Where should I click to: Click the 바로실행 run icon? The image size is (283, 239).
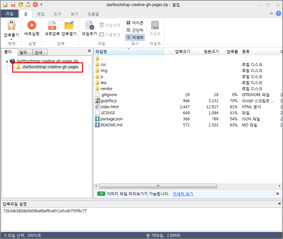(x=32, y=25)
